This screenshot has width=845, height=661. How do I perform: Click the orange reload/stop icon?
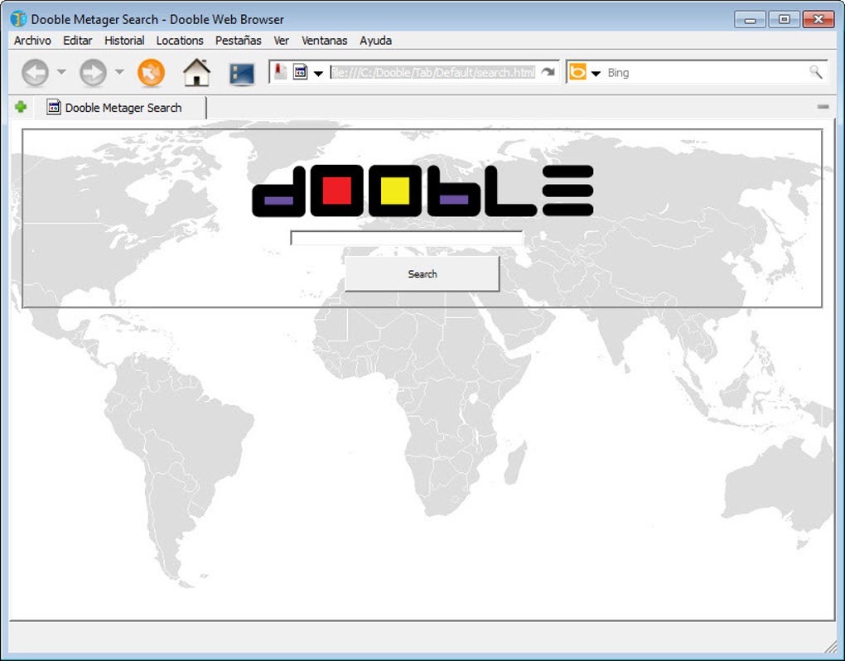[x=151, y=72]
